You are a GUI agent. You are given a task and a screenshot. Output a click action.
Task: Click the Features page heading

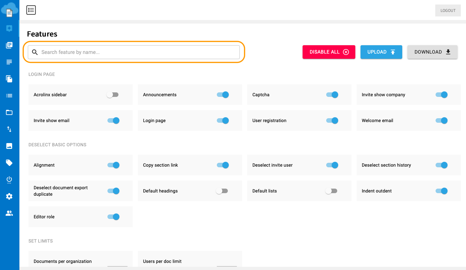click(x=42, y=34)
